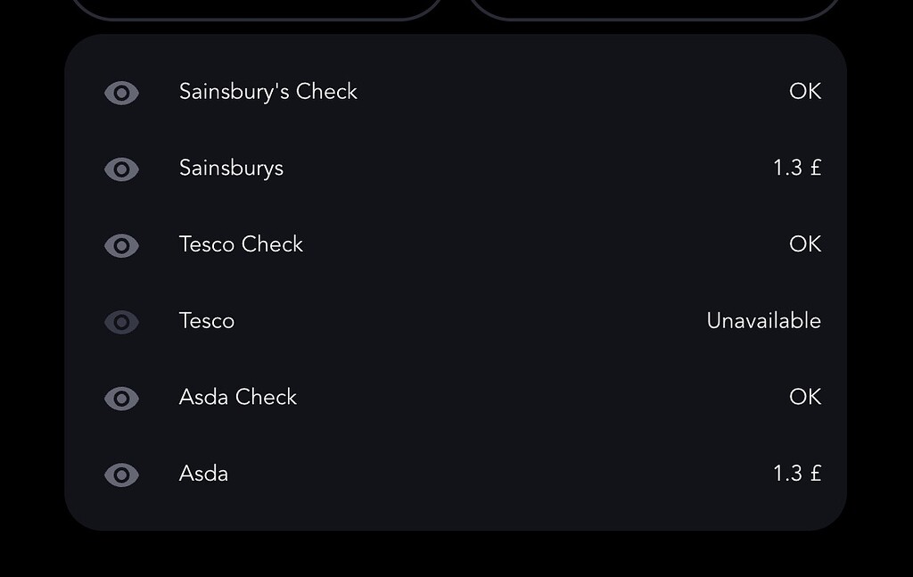
Task: Click the dimmed eye icon beside Tesco
Action: coord(121,321)
